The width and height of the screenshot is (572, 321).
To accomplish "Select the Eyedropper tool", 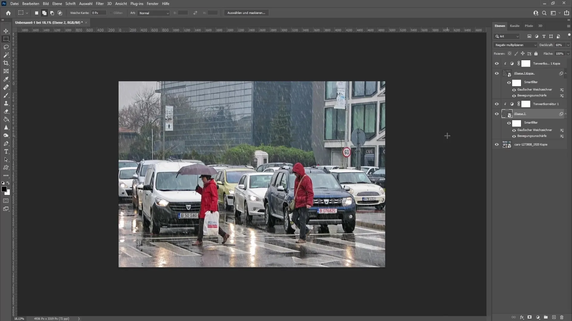I will coord(6,79).
